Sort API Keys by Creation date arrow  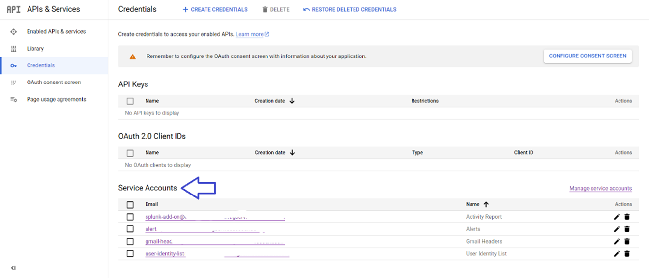(x=292, y=101)
